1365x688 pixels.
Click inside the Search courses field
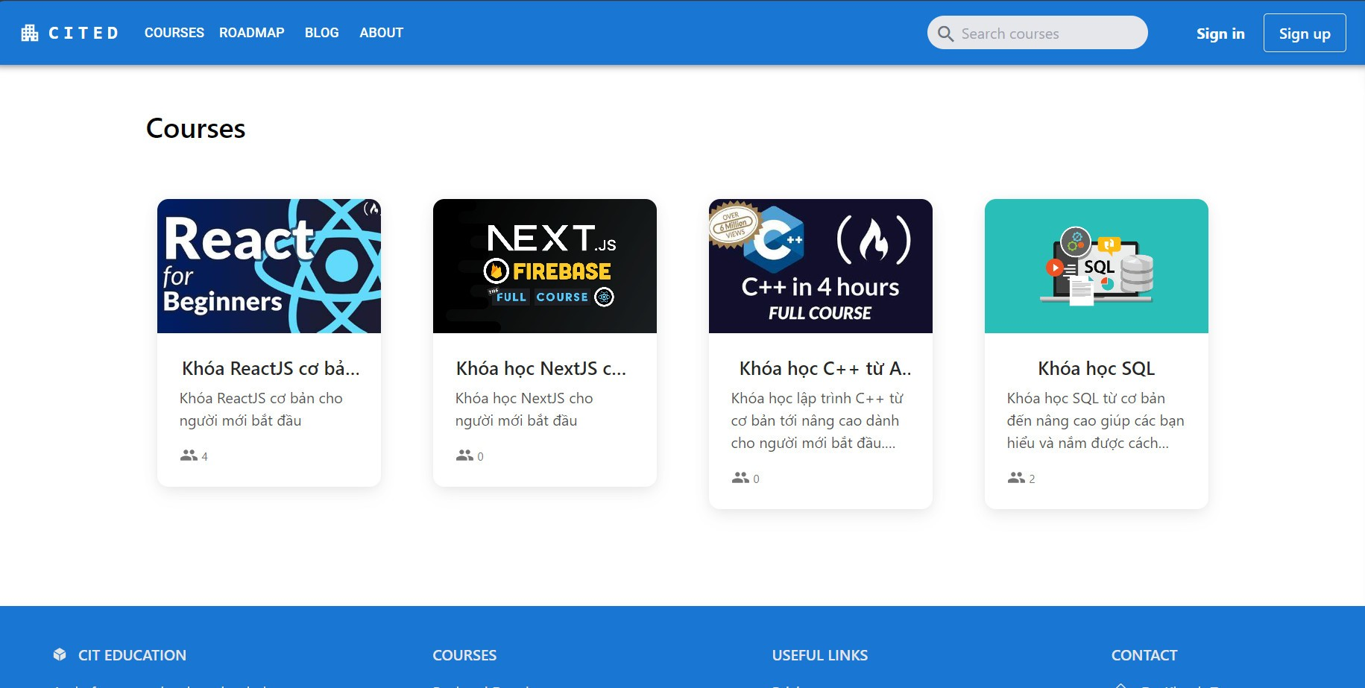[1044, 33]
